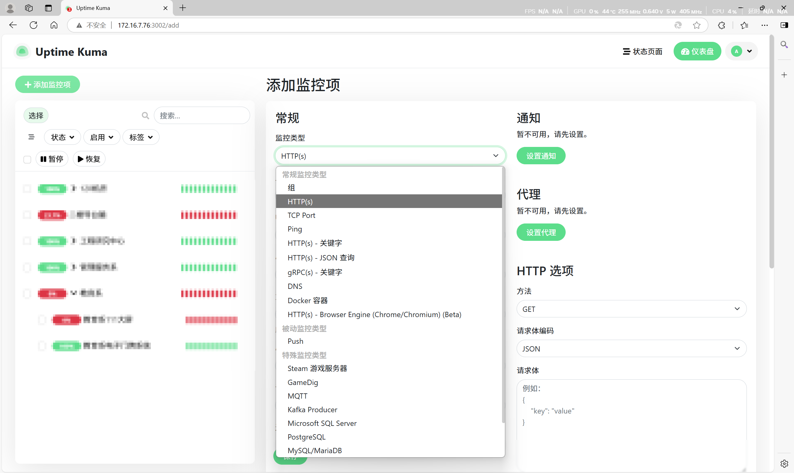Open the 状态页面 link
794x473 pixels.
click(643, 51)
